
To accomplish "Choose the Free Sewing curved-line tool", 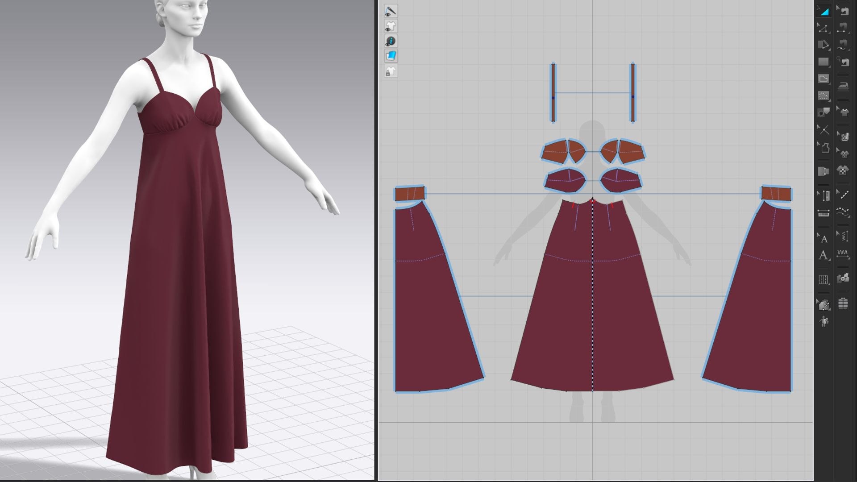I will (x=843, y=45).
